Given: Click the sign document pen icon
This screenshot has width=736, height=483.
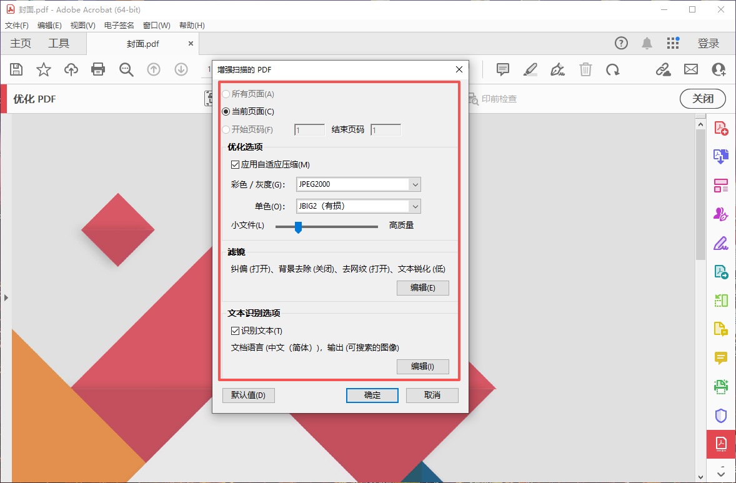Looking at the screenshot, I should [x=558, y=69].
